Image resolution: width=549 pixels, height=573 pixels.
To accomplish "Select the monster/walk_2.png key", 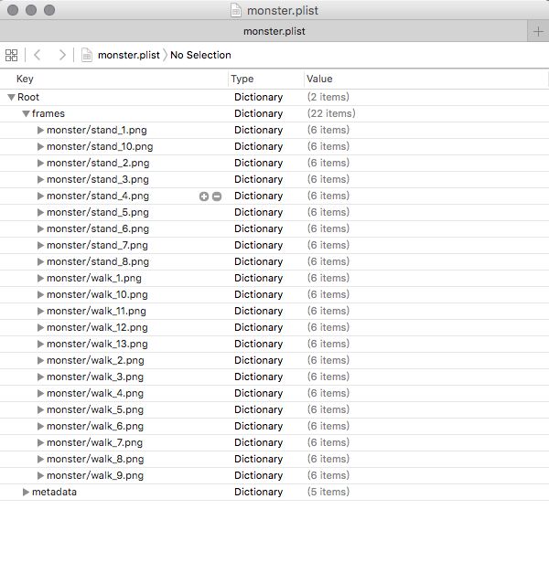I will coord(95,361).
